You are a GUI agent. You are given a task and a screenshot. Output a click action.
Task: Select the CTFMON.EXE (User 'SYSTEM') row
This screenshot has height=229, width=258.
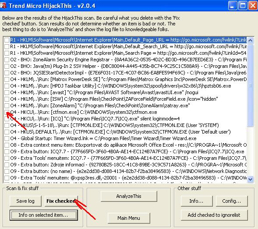click(x=114, y=125)
